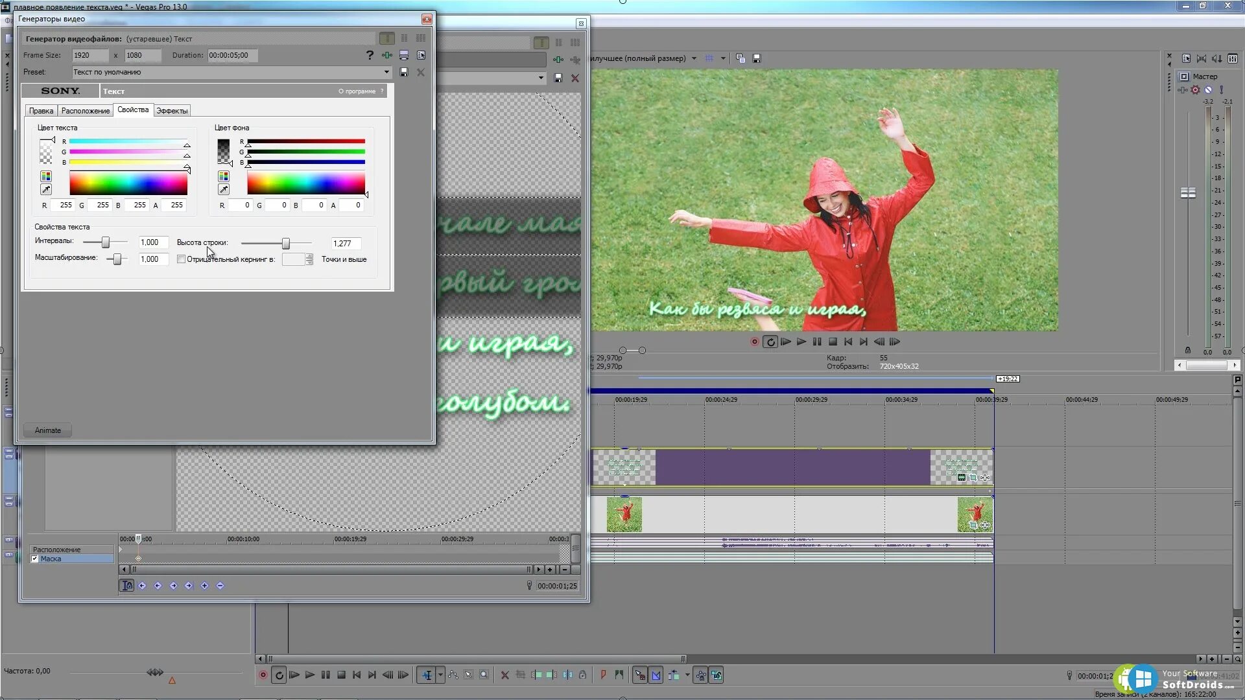Select the Расположение tab in text generator
This screenshot has width=1245, height=700.
pyautogui.click(x=85, y=110)
